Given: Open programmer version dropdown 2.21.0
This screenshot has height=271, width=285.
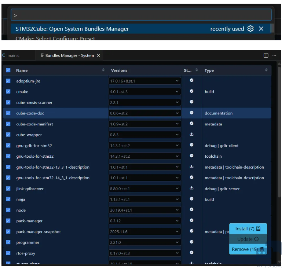Looking at the screenshot, I should point(145,242).
